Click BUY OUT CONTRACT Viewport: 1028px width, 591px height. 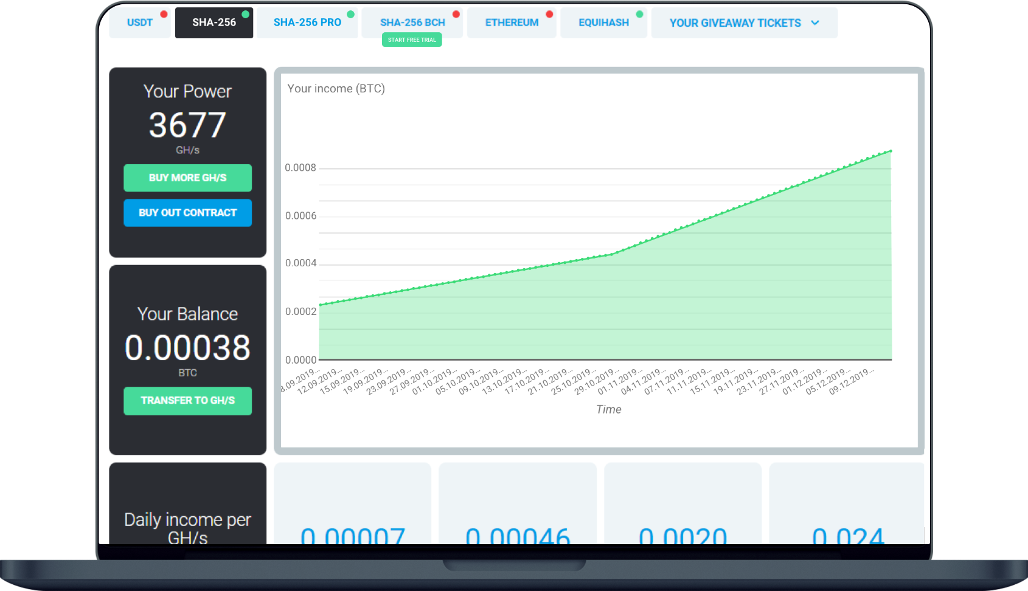[x=187, y=213]
